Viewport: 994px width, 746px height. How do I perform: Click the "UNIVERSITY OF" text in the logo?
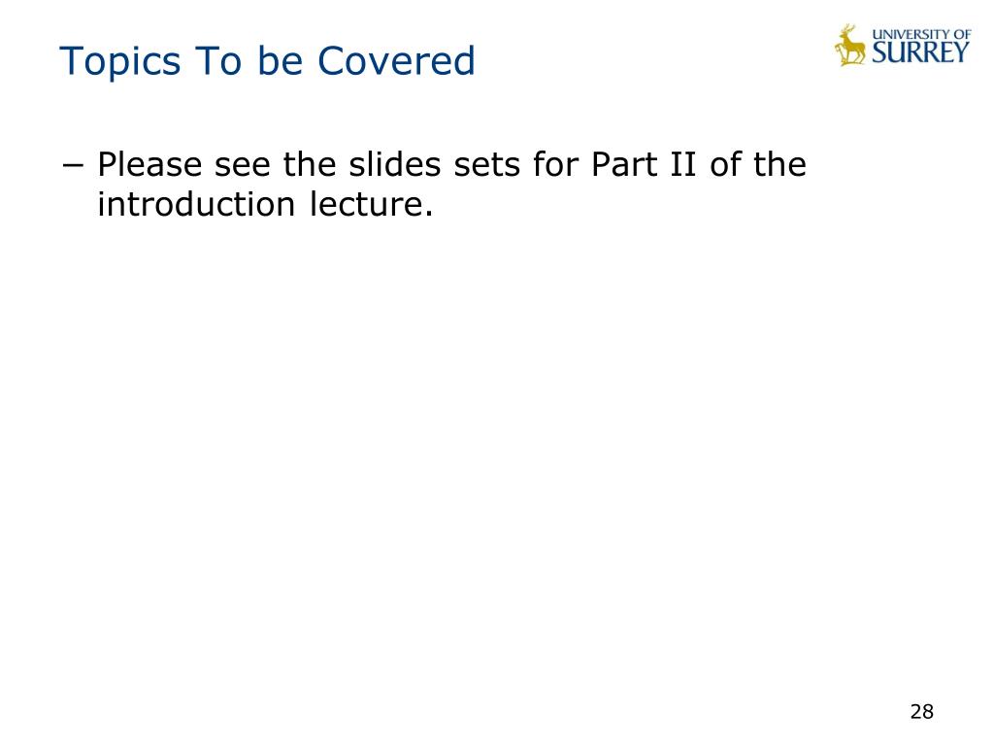tap(921, 34)
